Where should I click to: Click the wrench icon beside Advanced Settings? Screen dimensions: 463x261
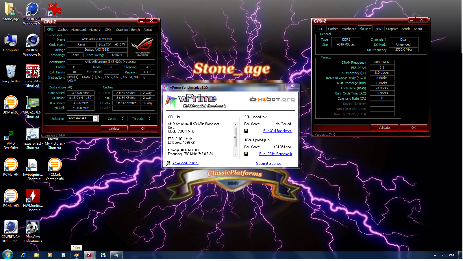[168, 163]
